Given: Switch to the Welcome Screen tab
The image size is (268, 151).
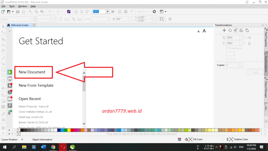Looking at the screenshot, I should click(x=19, y=25).
